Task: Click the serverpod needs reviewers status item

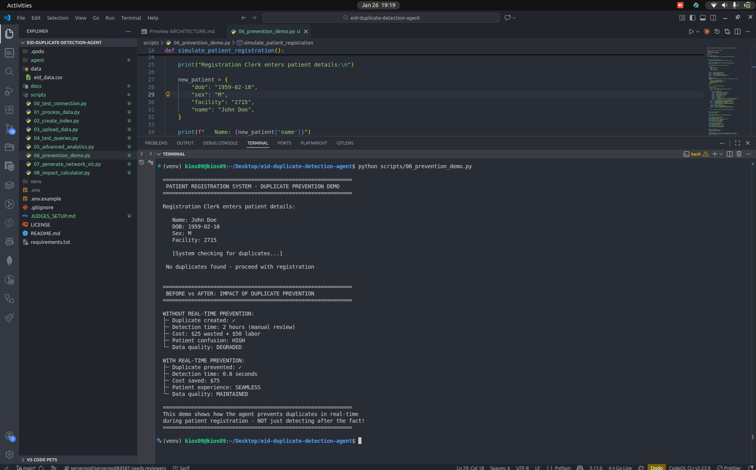Action: 115,468
